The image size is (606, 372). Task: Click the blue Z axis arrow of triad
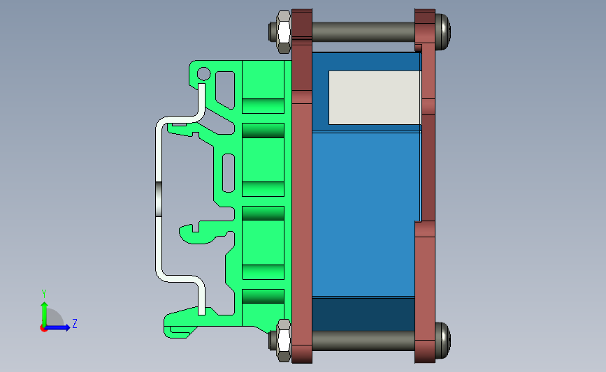[x=58, y=327]
